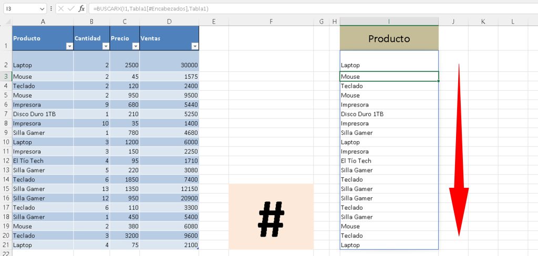
Task: Select the Disco Duro 1TB cell in column A
Action: [x=43, y=114]
